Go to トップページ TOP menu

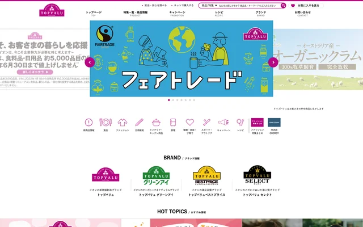tap(94, 14)
